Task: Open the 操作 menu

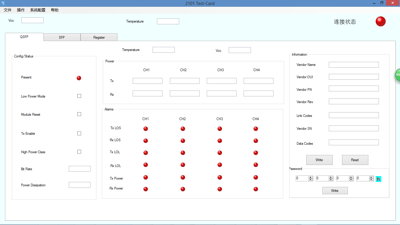Action: 21,10
